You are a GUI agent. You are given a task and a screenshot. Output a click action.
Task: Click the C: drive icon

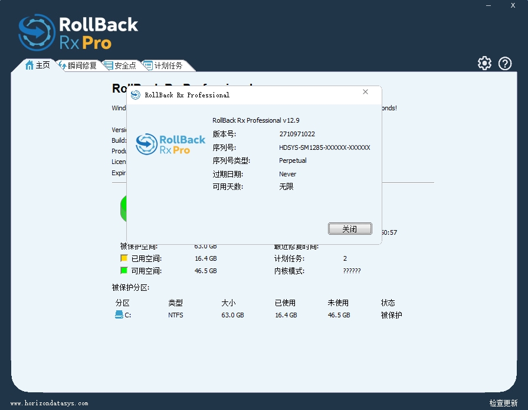[119, 315]
